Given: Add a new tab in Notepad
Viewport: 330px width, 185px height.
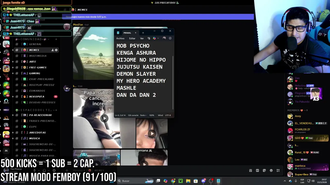Looking at the screenshot, I should [x=143, y=33].
